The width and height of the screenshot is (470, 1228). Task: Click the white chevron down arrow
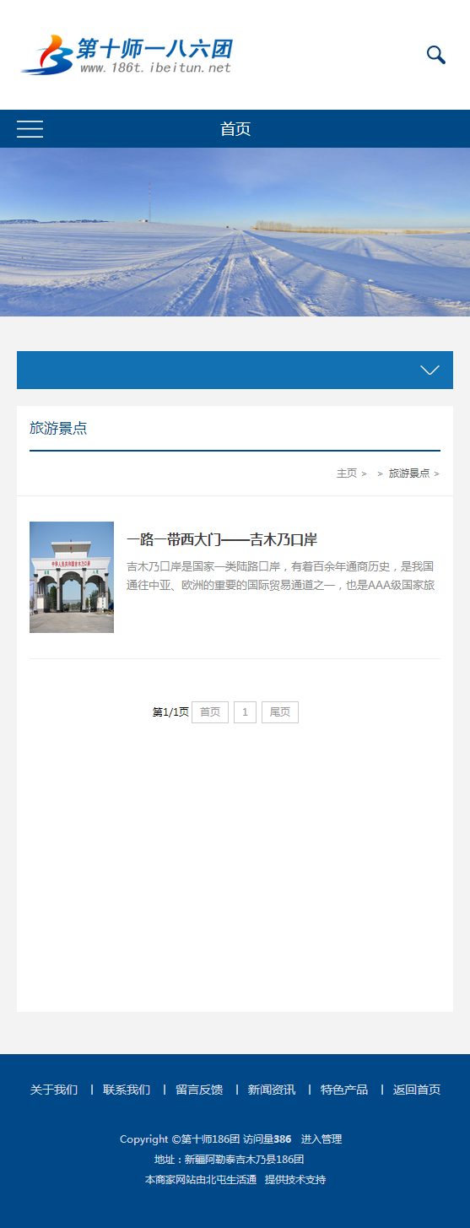click(x=430, y=370)
